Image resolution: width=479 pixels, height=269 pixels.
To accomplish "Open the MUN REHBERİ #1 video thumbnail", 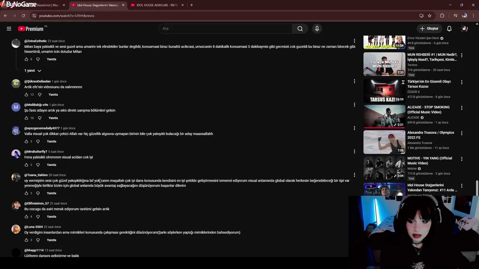I will [384, 64].
